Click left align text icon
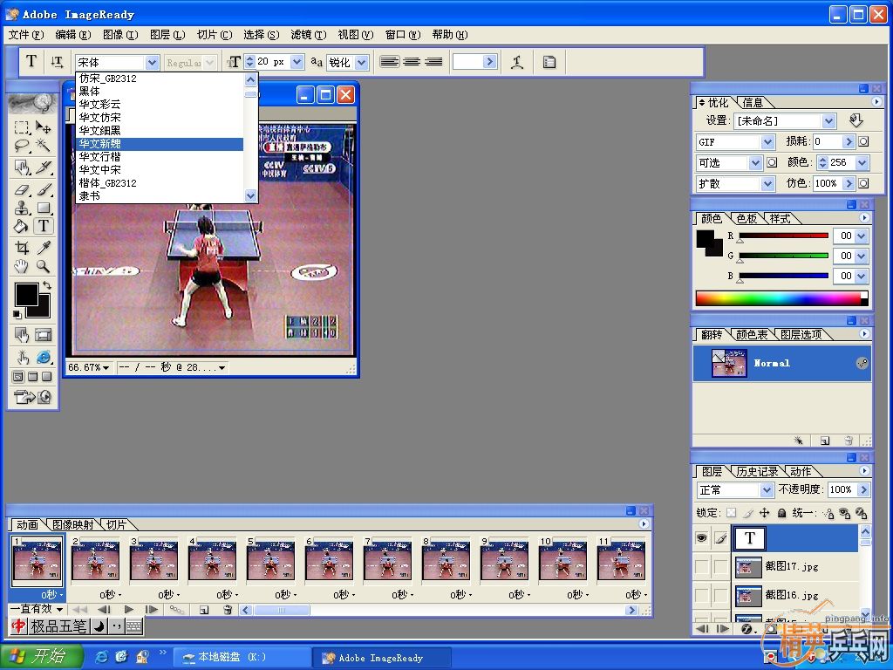Screen dimensions: 893x670 coord(390,62)
